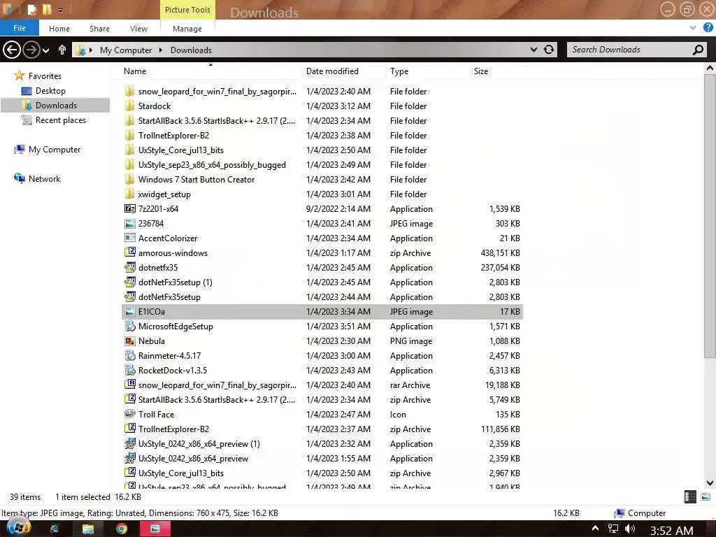Viewport: 716px width, 537px height.
Task: Select the Rainmeter-4.5.17 installer icon
Action: tap(129, 356)
